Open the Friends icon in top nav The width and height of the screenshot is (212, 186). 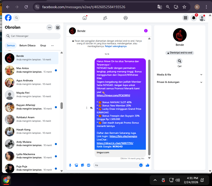coord(105,18)
